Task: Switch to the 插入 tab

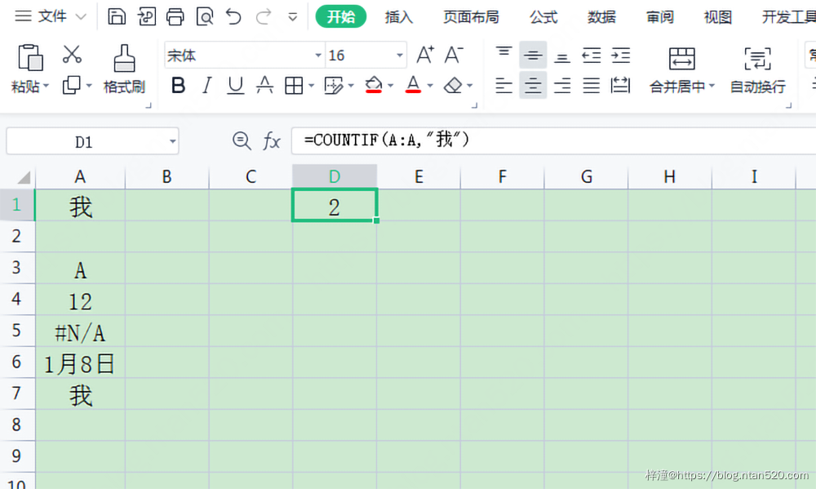Action: click(399, 17)
